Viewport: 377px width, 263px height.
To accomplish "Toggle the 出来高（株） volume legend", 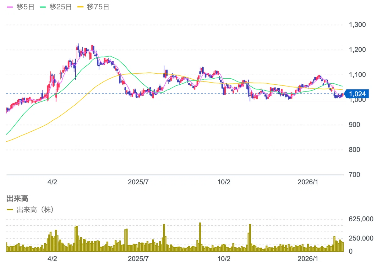I will point(30,210).
